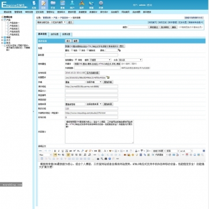Screen dimensions: 209x209
Task: Open the 系统 (System) top navigation icon
Action: click(34, 5)
